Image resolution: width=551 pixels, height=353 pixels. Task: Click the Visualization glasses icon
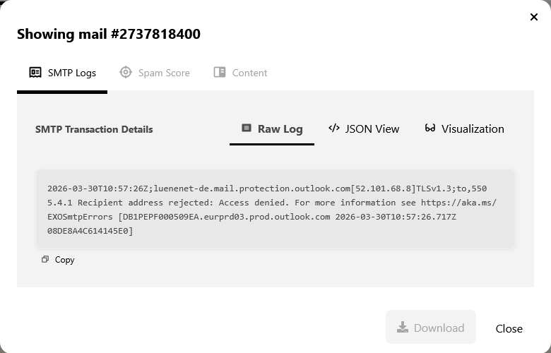click(x=430, y=128)
